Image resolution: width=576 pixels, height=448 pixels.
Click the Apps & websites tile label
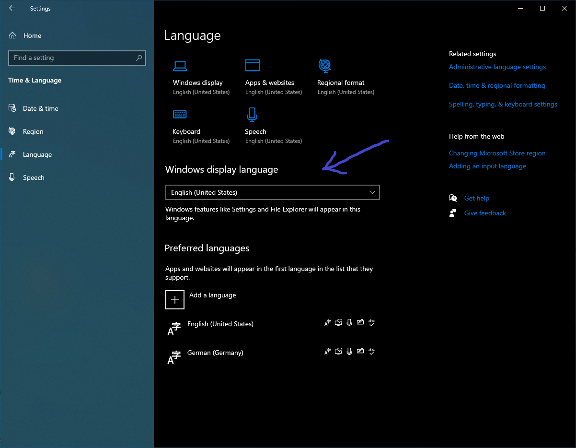pos(270,83)
